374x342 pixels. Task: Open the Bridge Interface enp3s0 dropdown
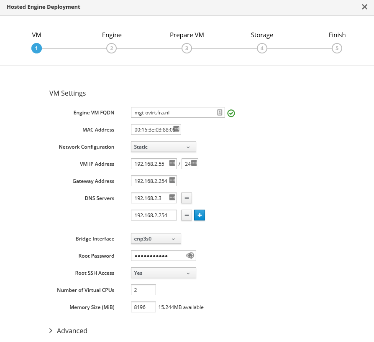(x=156, y=239)
